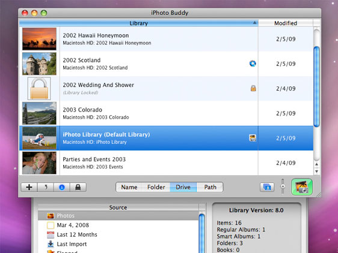Sort list by Modified column header
This screenshot has width=338, height=253.
tap(286, 23)
